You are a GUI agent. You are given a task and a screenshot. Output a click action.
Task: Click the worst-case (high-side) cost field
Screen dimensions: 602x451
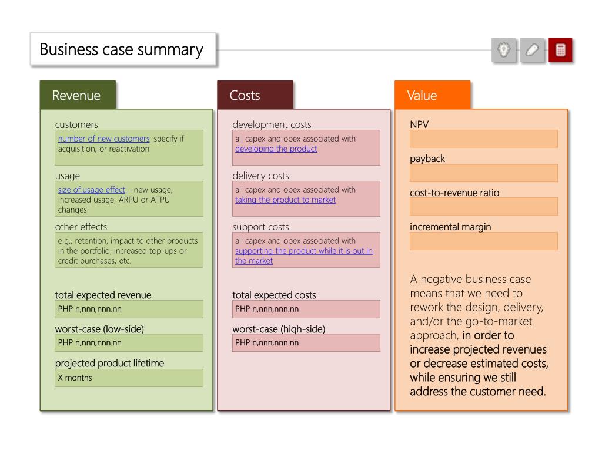(306, 343)
